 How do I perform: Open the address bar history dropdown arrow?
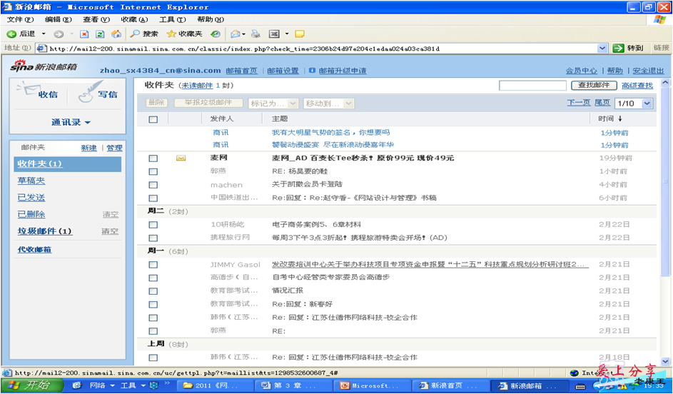pyautogui.click(x=602, y=48)
